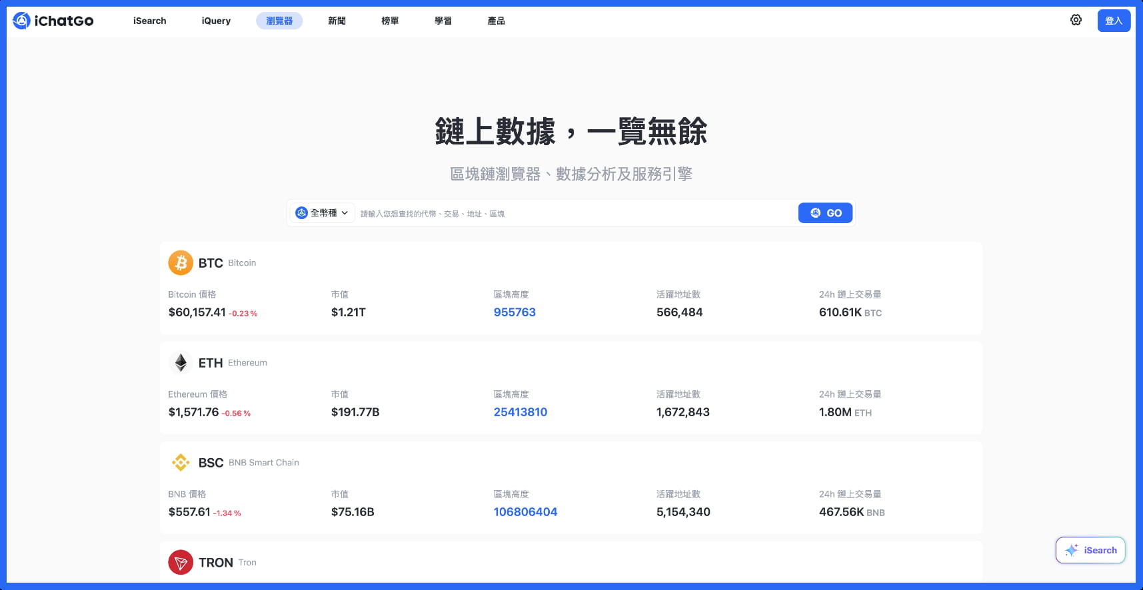Click the -1.34% price change
Viewport: 1143px width, 590px height.
pyautogui.click(x=227, y=513)
